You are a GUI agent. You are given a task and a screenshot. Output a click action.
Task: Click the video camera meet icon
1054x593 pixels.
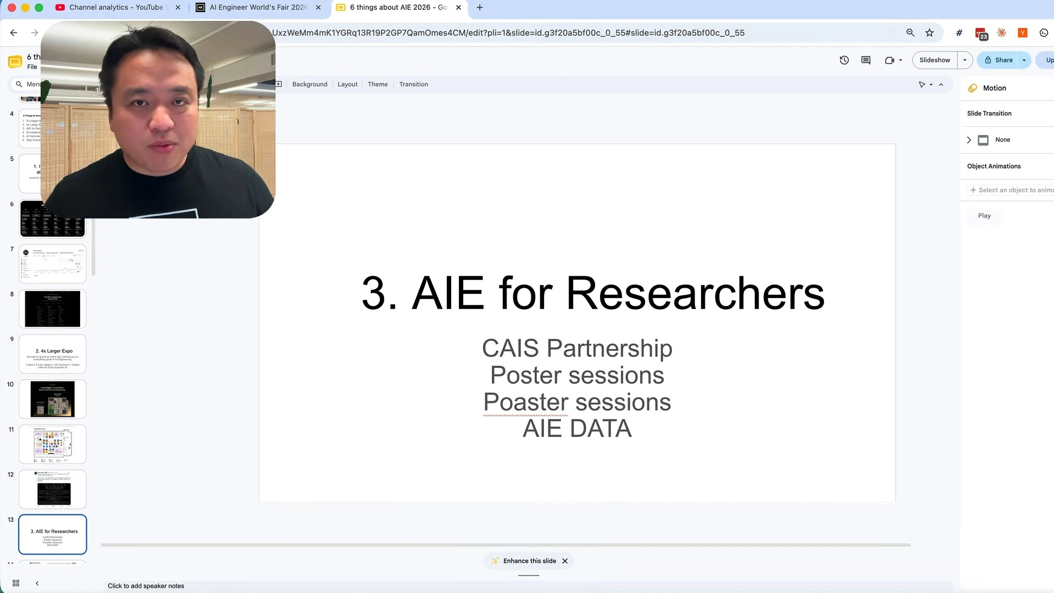tap(889, 60)
